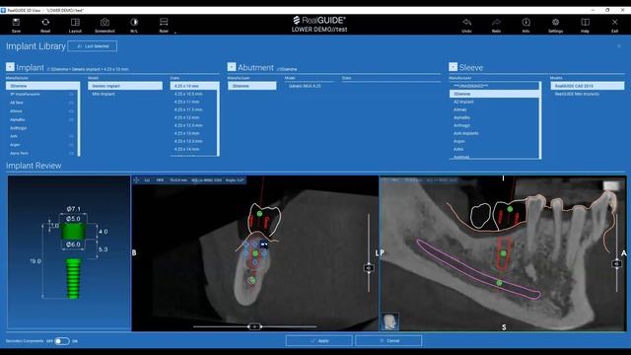Open the W/L contrast tool
The height and width of the screenshot is (355, 631).
[134, 22]
